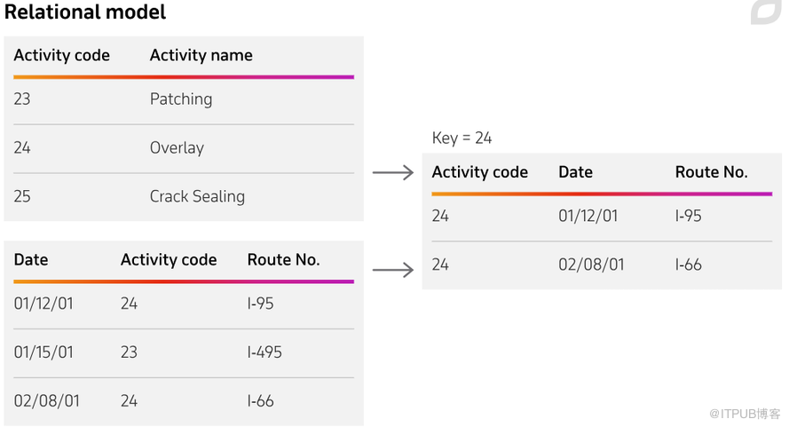Click "02/08/01" in the Key = 24 table
Viewport: 789px width, 427px height.
588,265
